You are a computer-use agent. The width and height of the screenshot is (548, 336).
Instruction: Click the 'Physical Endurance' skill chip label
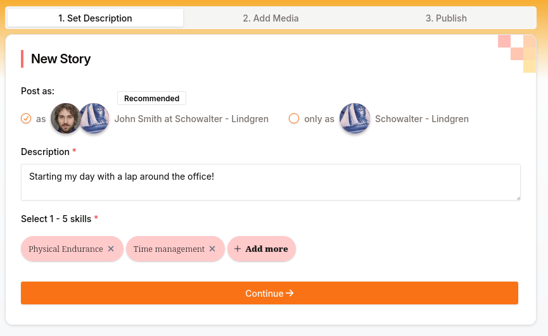pyautogui.click(x=65, y=249)
